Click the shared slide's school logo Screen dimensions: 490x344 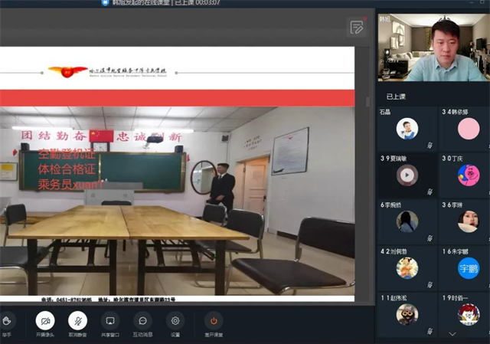click(107, 71)
